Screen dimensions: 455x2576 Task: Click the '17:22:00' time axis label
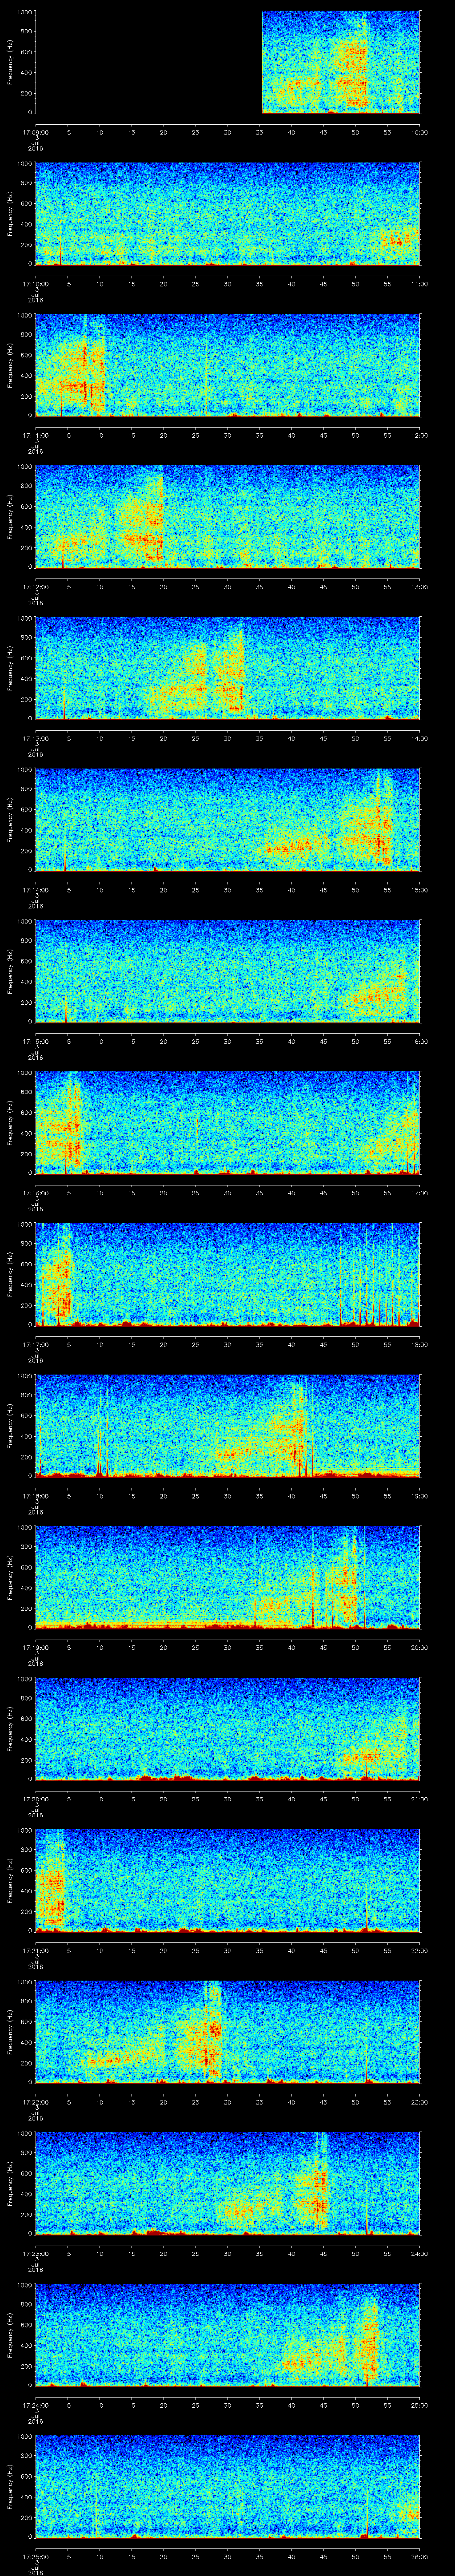(x=35, y=2103)
